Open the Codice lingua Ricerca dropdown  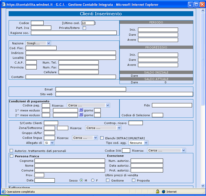[x=85, y=138]
